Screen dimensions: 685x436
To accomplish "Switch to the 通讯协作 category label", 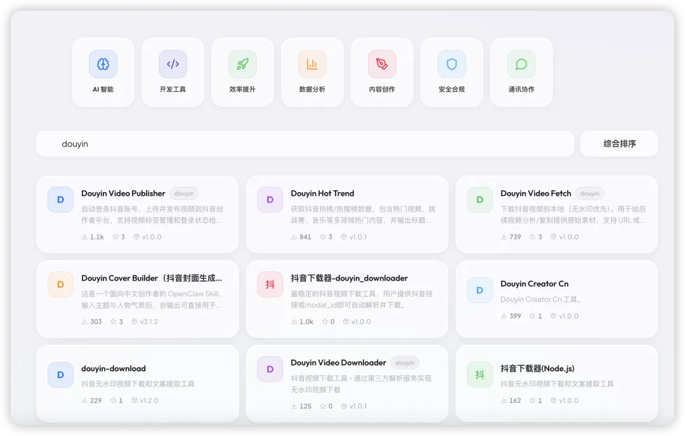I will (x=521, y=89).
